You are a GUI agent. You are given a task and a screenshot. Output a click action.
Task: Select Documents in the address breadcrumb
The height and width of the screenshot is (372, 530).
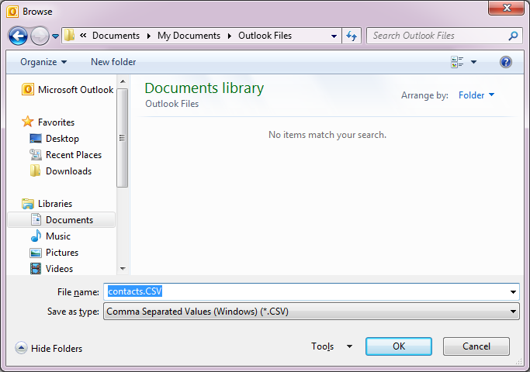(x=116, y=36)
